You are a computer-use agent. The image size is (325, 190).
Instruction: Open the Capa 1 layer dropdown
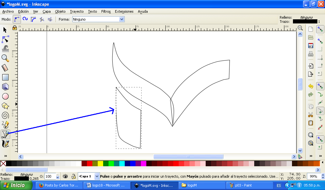tap(97, 176)
